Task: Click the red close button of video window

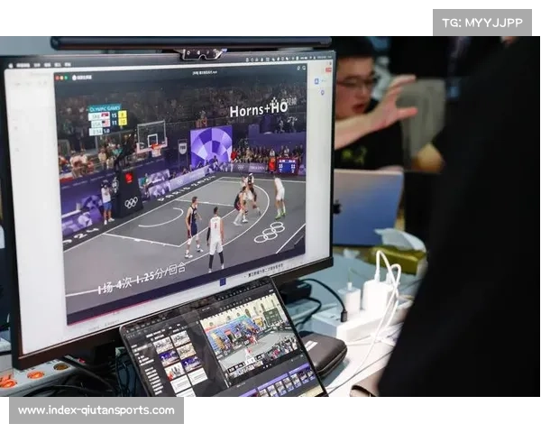Action: (57, 78)
